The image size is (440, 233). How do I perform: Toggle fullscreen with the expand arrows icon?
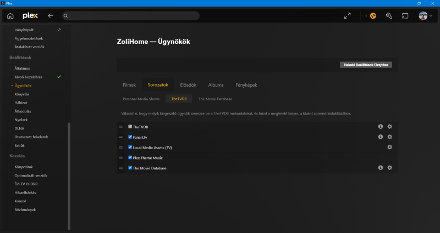click(348, 16)
